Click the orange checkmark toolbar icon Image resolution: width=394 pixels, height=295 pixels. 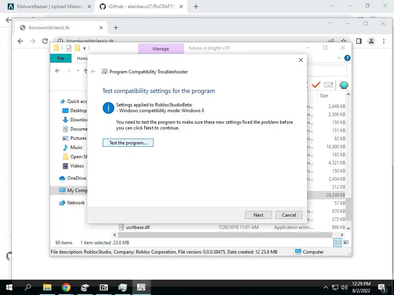click(316, 85)
